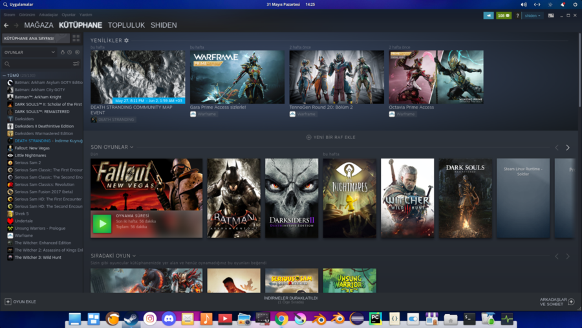Open Batman Arkham Knight cover thumbnail

pos(233,198)
